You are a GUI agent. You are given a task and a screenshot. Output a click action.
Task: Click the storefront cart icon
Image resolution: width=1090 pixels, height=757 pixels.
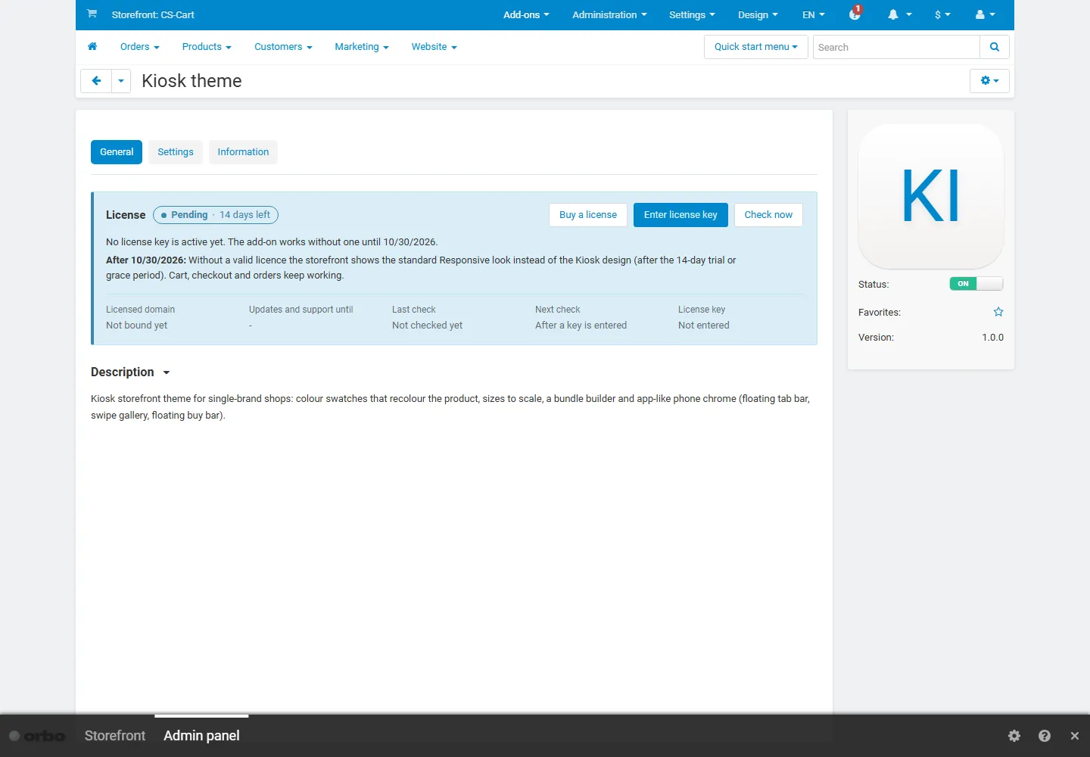point(92,14)
